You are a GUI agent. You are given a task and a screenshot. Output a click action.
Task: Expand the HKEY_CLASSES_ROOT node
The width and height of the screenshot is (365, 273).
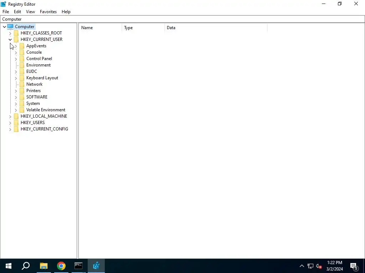[x=10, y=33]
